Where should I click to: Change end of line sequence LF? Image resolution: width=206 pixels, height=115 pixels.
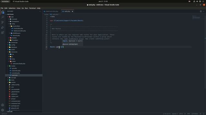[x=185, y=114]
